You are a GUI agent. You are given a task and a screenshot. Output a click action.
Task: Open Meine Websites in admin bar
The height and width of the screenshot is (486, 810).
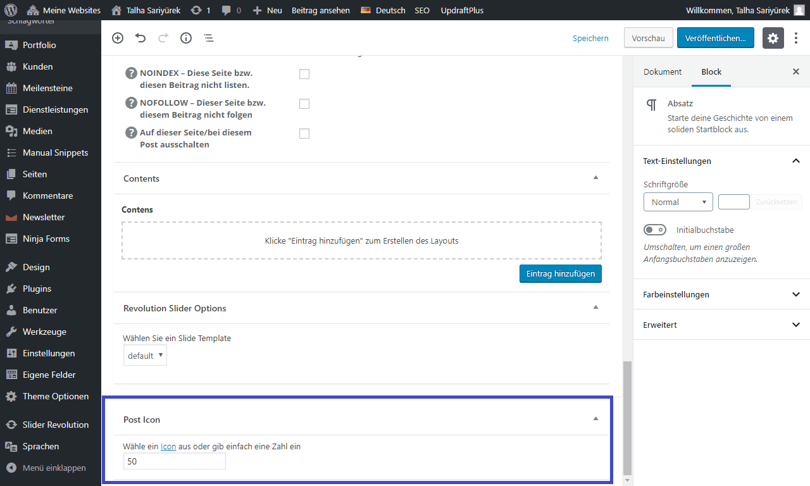[64, 10]
